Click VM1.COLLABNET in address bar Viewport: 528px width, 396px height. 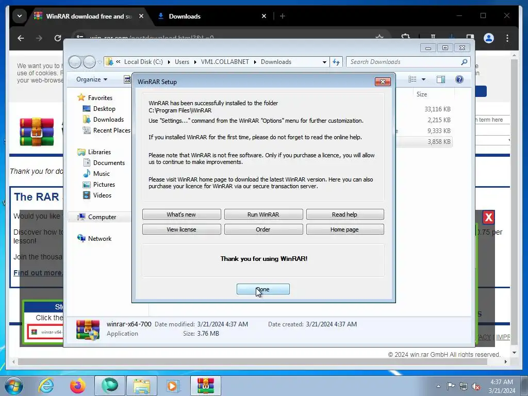tap(225, 62)
